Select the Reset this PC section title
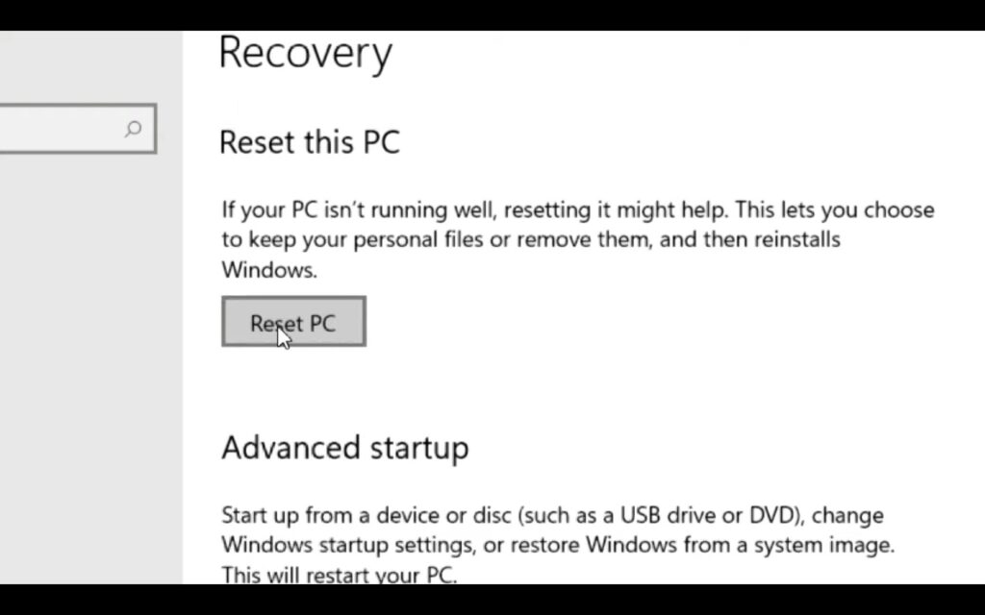 [x=310, y=141]
